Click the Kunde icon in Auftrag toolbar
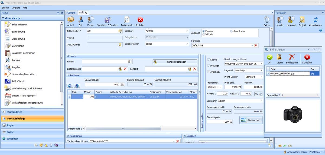The width and height of the screenshot is (325, 155). click(90, 20)
